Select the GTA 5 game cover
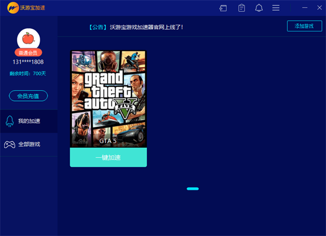This screenshot has width=326, height=236. pos(108,99)
